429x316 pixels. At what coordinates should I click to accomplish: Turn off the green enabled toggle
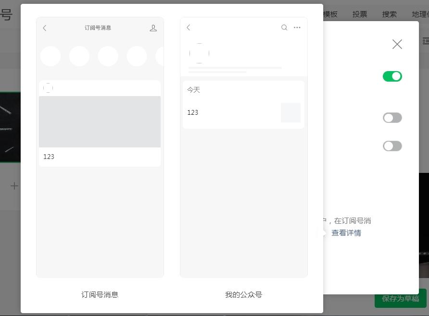(392, 76)
